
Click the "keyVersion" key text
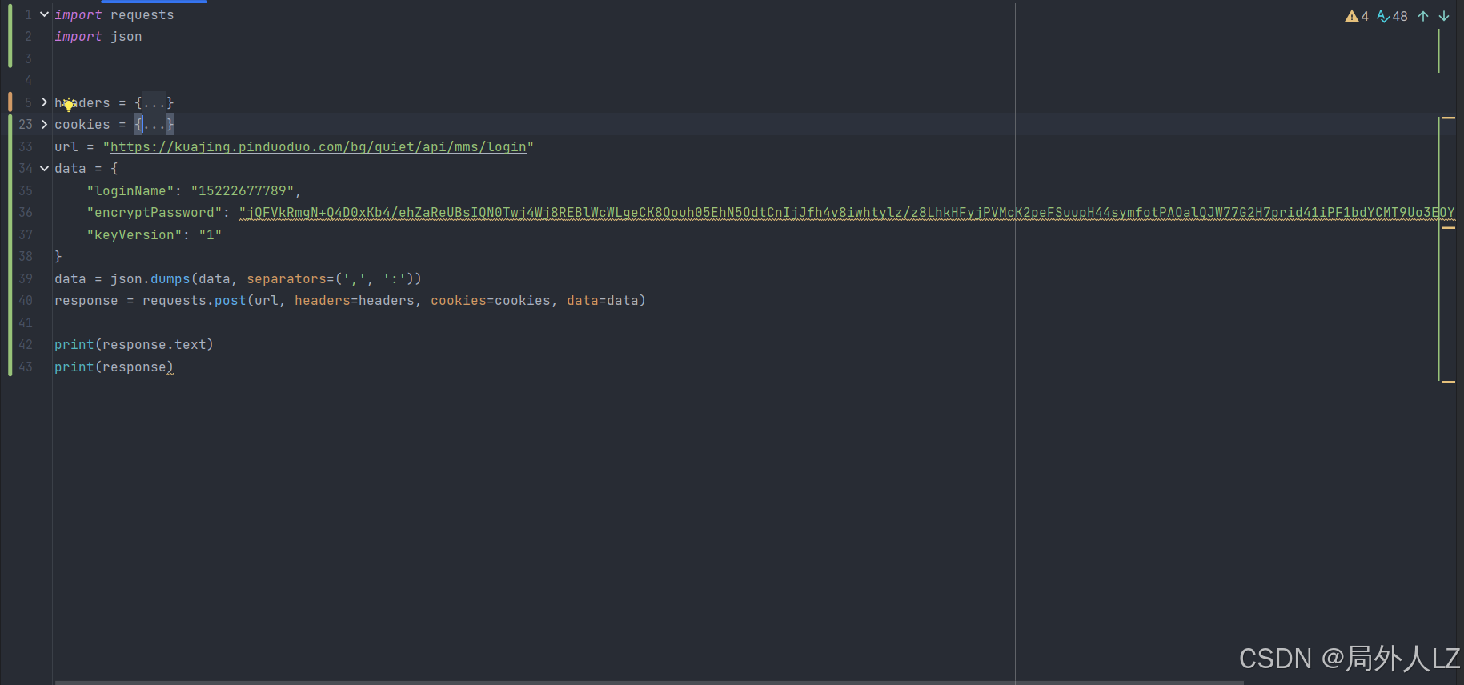[x=134, y=234]
